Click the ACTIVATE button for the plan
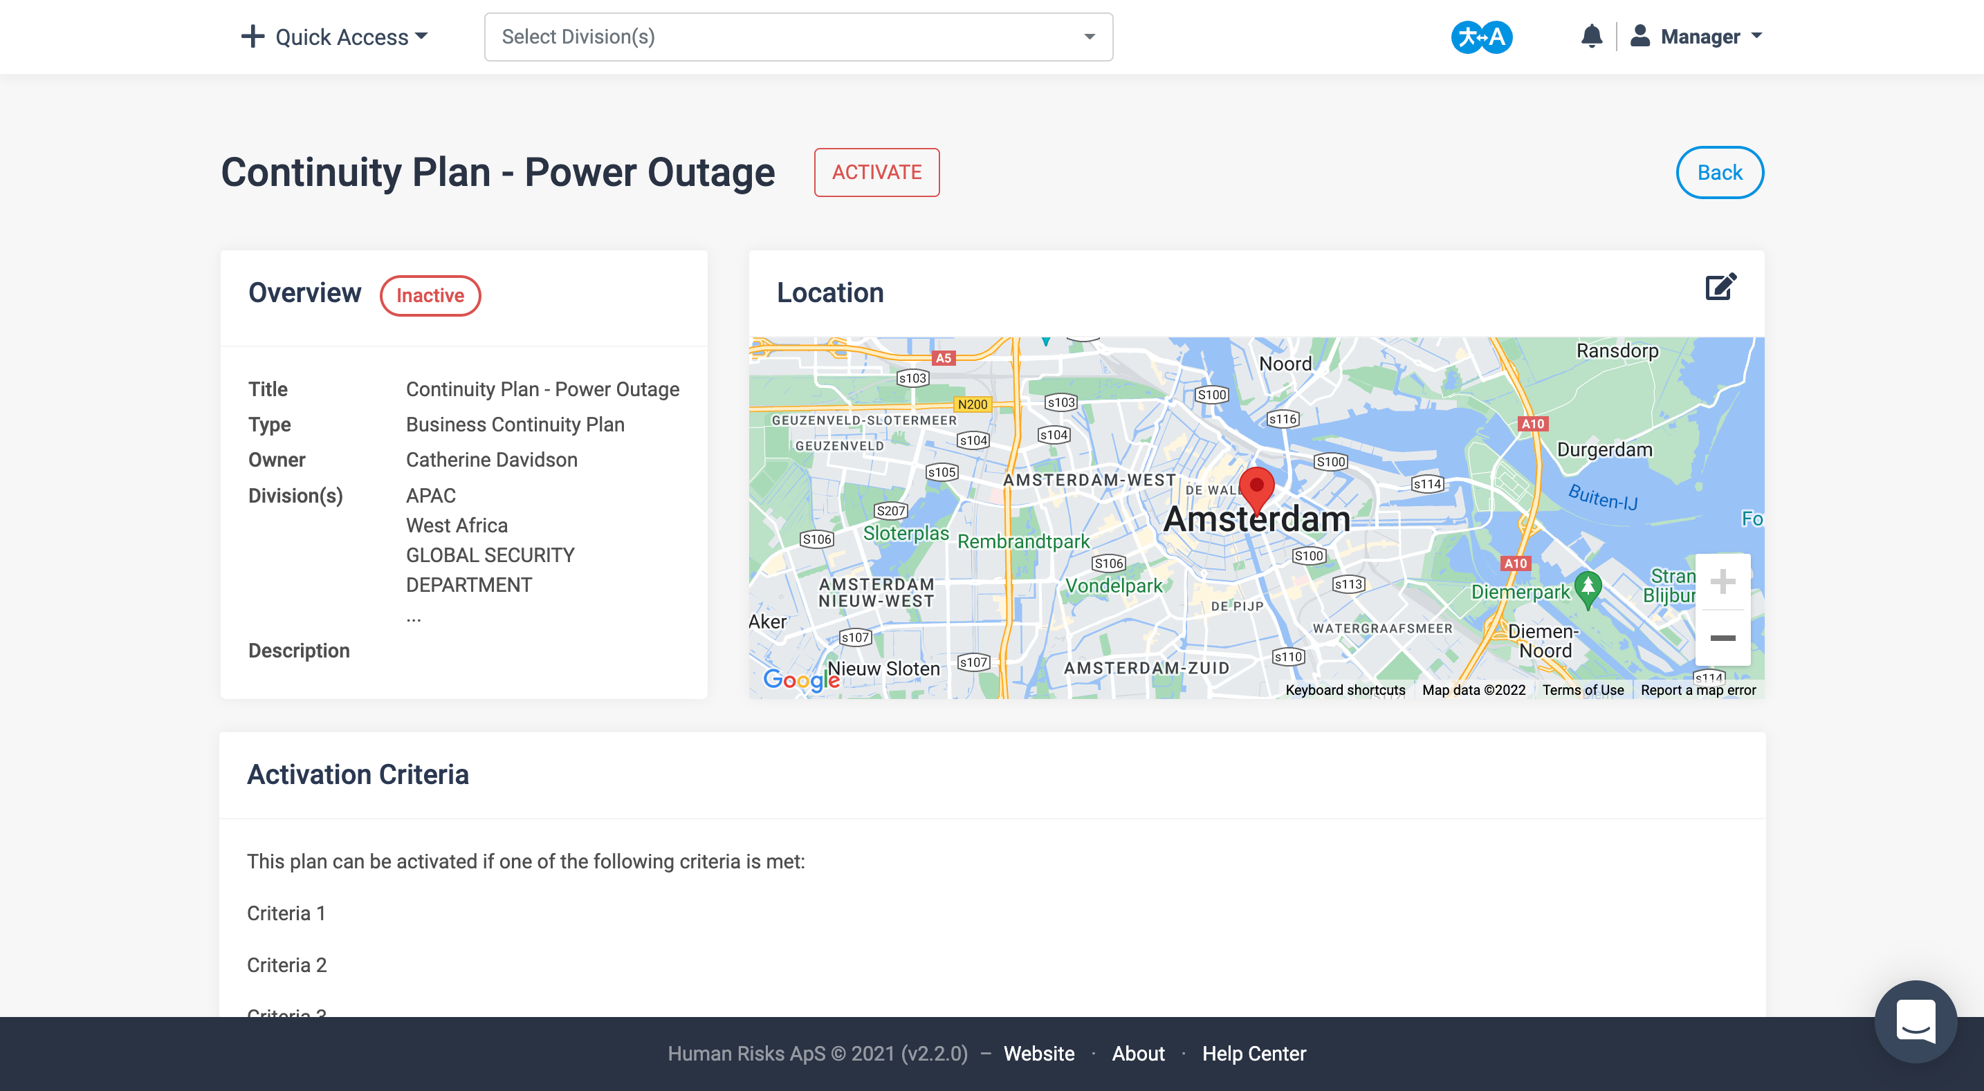Viewport: 1984px width, 1091px height. [876, 172]
